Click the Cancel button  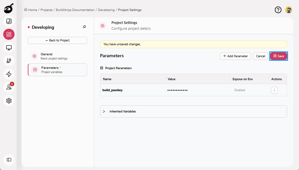click(x=261, y=56)
